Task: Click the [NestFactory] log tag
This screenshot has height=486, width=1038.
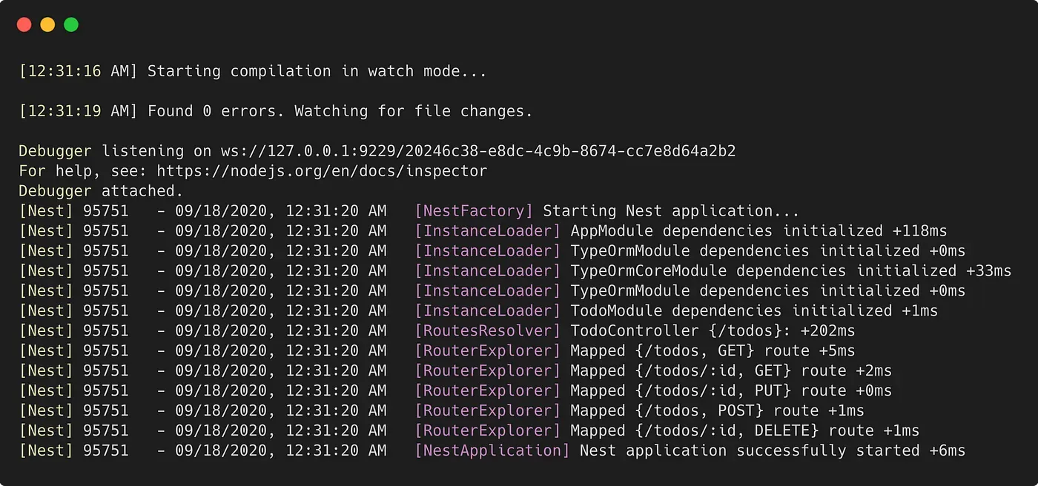Action: [474, 211]
